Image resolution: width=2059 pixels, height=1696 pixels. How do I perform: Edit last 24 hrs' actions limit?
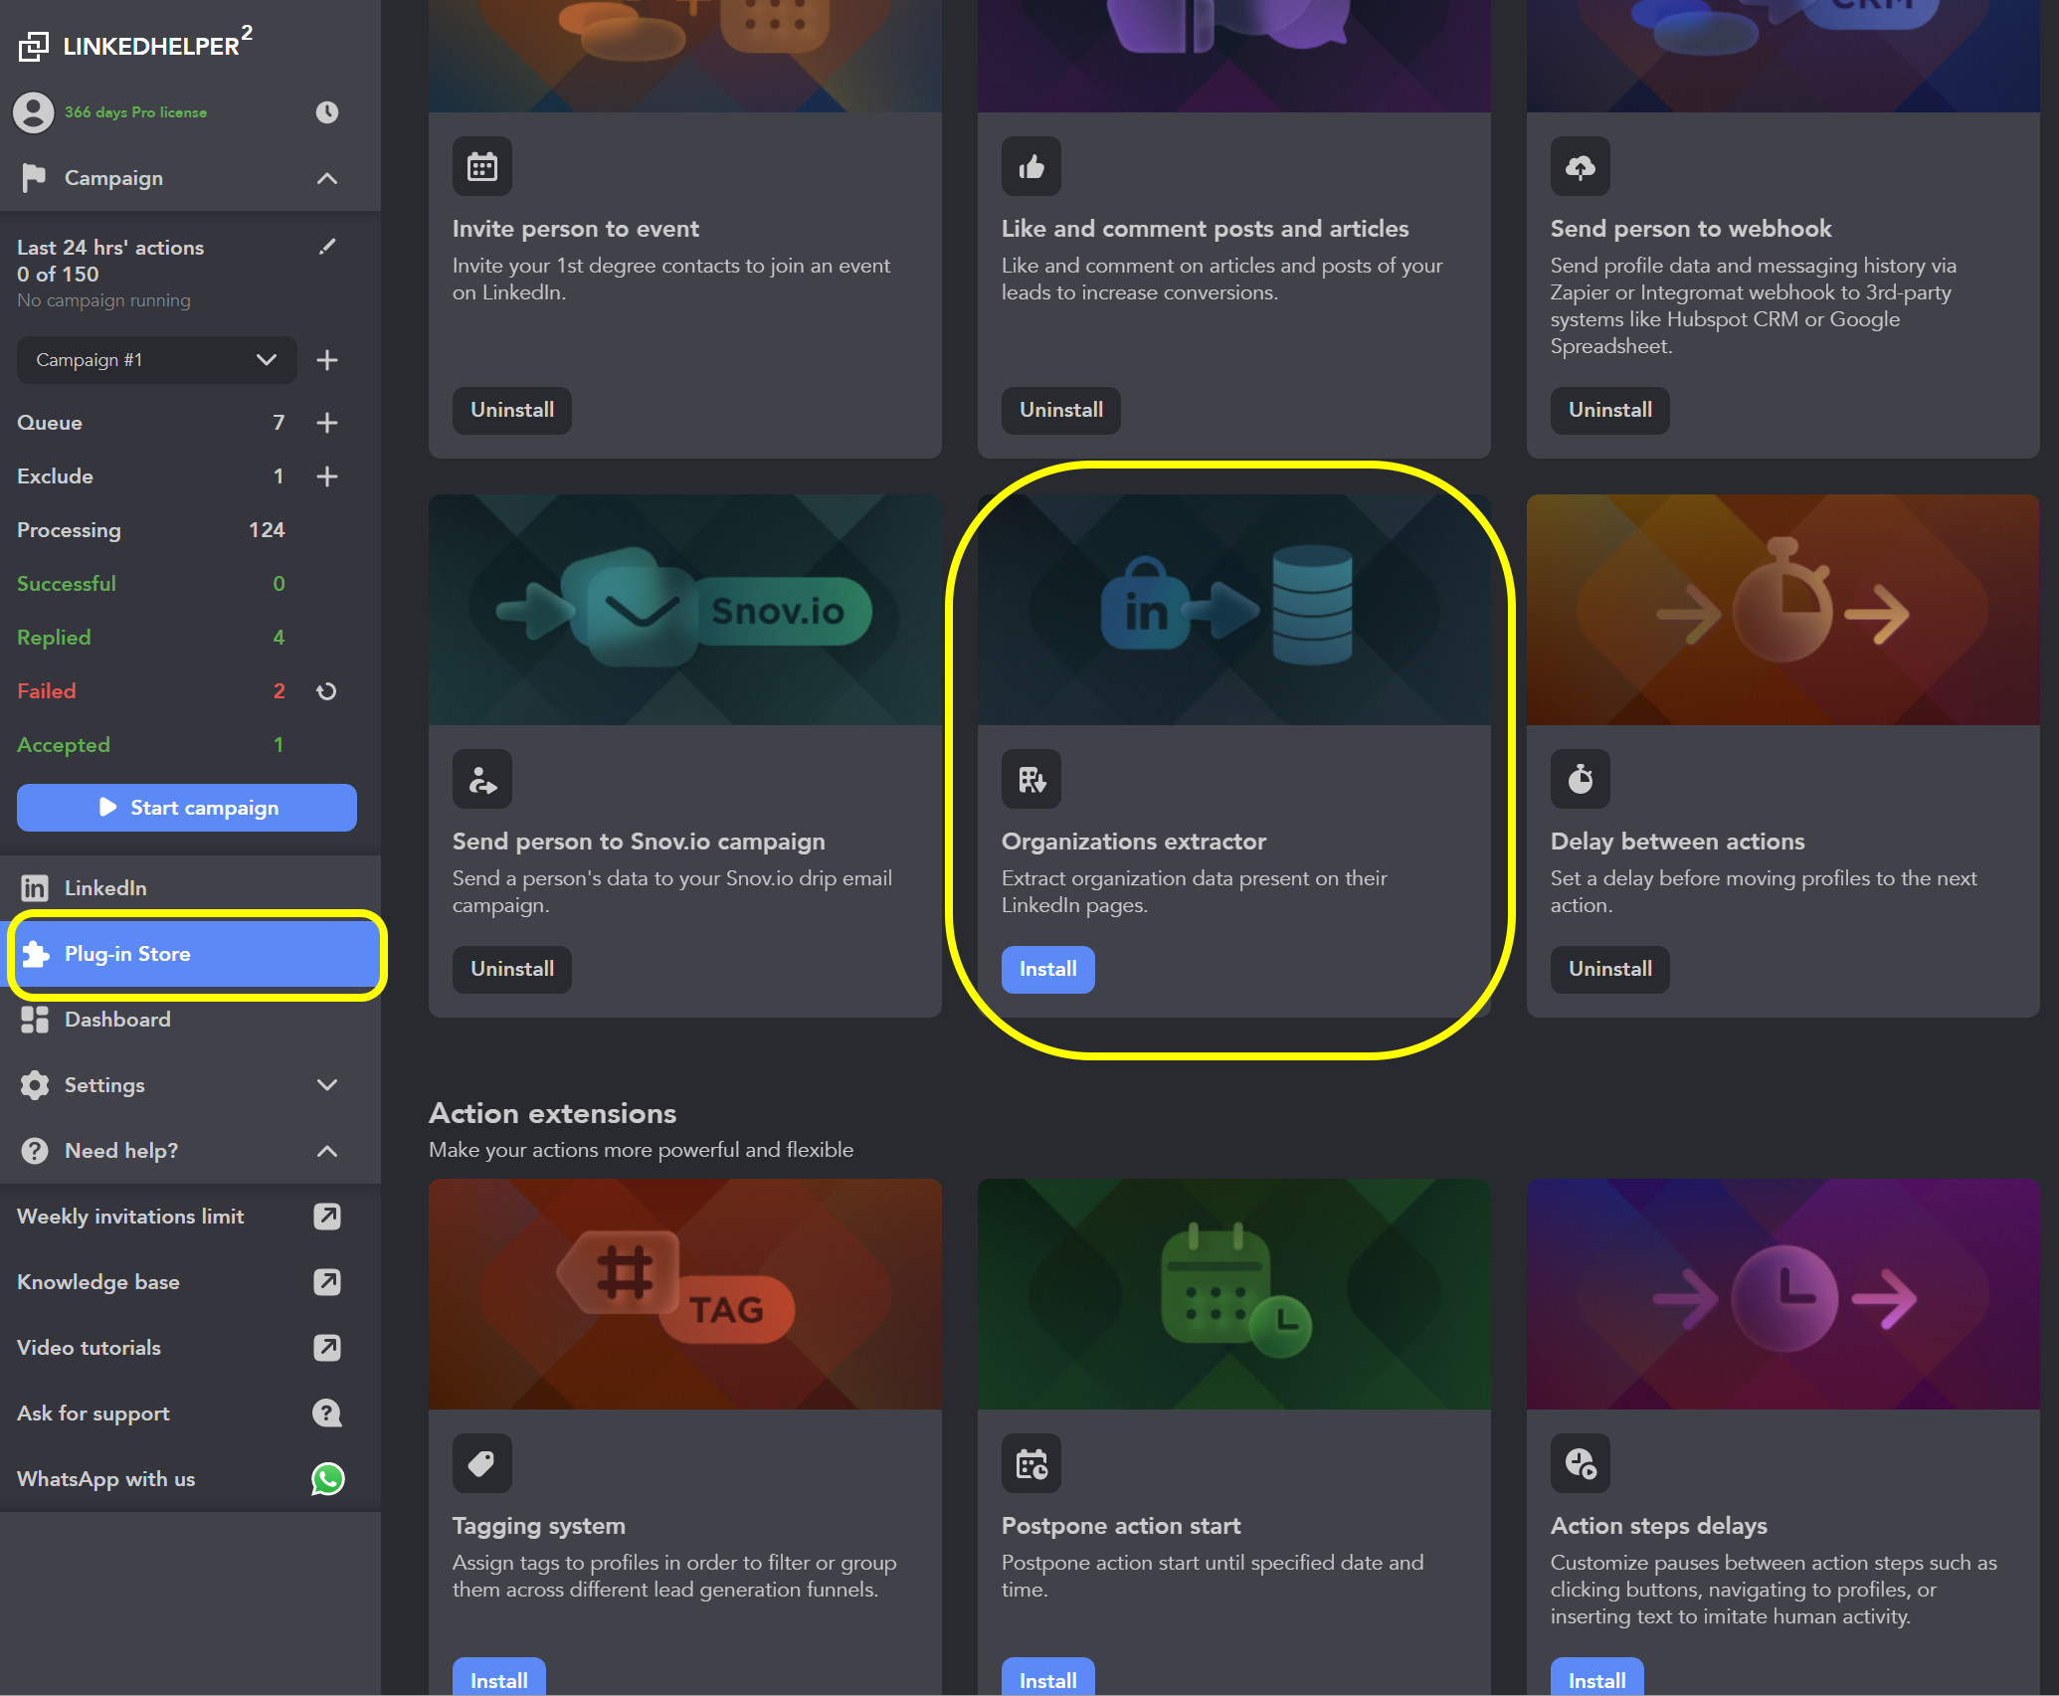tap(327, 247)
